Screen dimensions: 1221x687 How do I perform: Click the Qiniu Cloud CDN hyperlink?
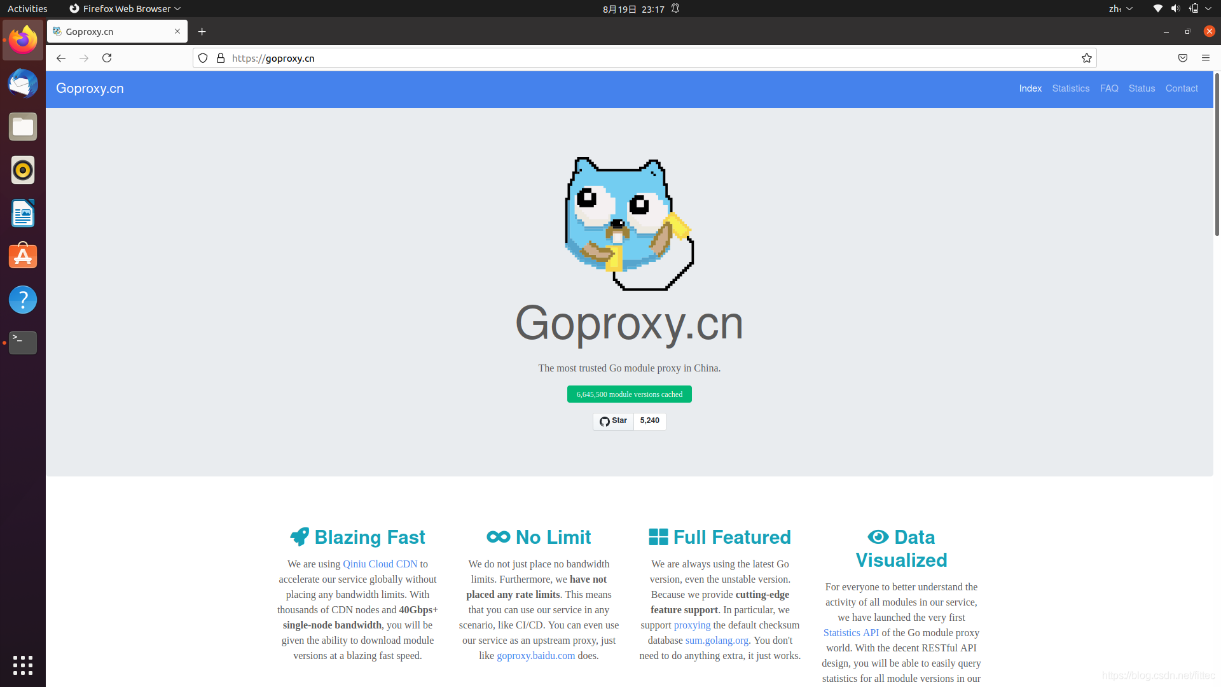pyautogui.click(x=380, y=564)
